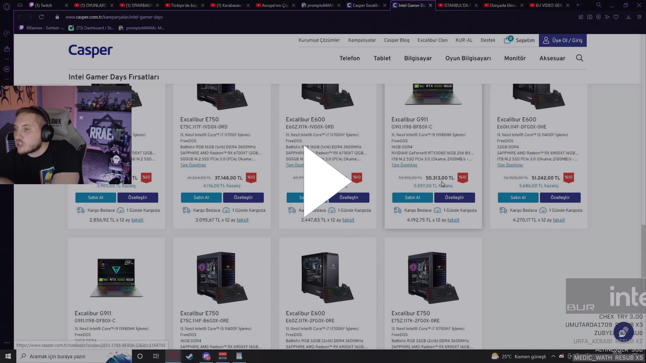Image resolution: width=646 pixels, height=363 pixels.
Task: Open site search with the magnifier icon
Action: click(579, 58)
